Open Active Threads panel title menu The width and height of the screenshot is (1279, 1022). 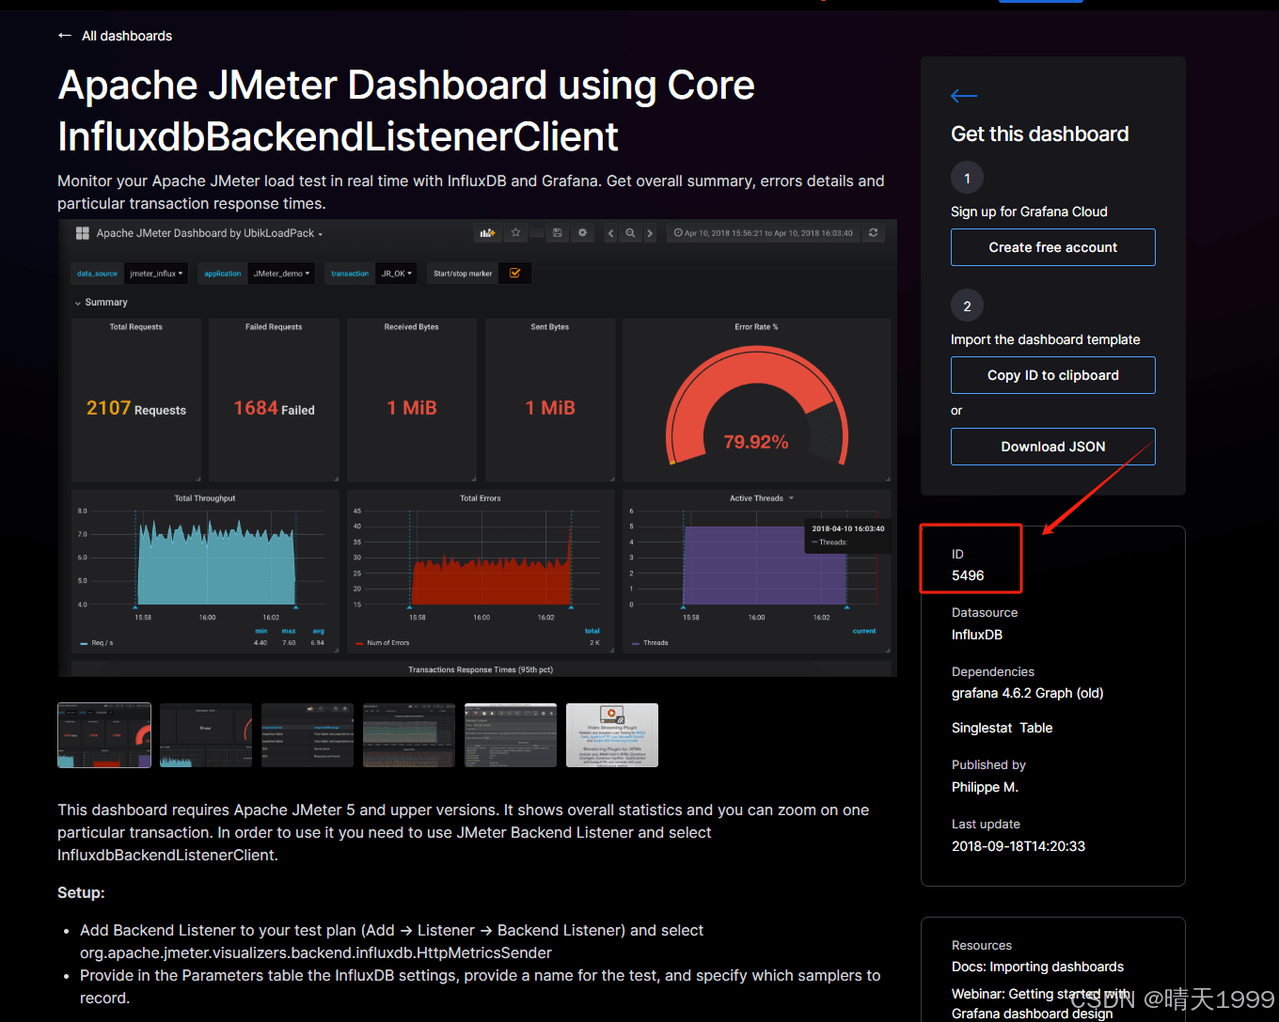coord(761,498)
